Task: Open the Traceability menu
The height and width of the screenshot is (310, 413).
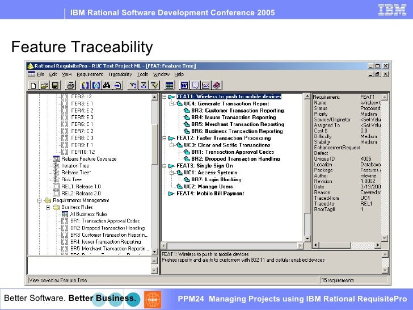Action: (120, 74)
